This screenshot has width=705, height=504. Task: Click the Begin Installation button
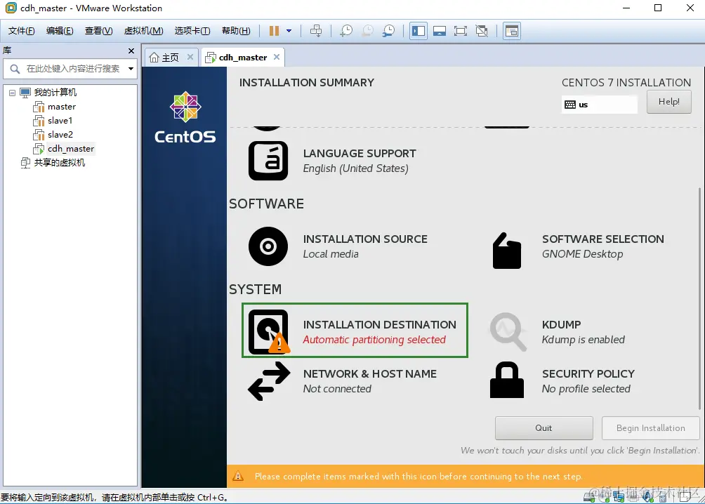(x=651, y=428)
